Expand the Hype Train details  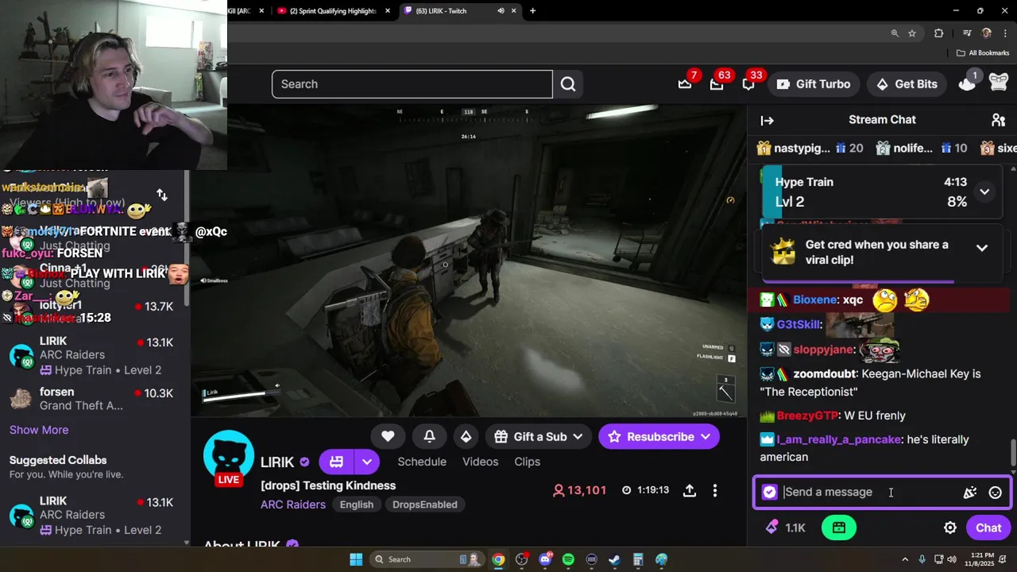(984, 191)
